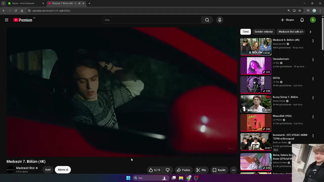Open the Kuzey Güney 1. Bölüm title

[x=285, y=97]
